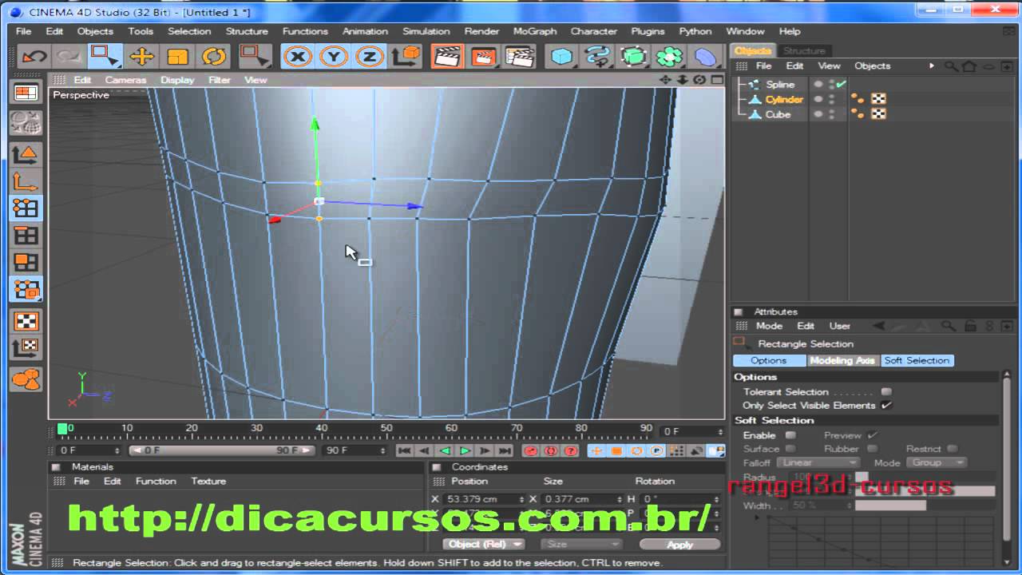Image resolution: width=1022 pixels, height=575 pixels.
Task: Open the Plugins menu
Action: [648, 31]
